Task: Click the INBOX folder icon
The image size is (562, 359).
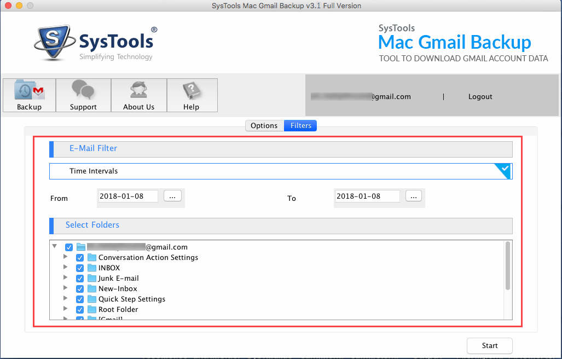Action: click(x=92, y=268)
